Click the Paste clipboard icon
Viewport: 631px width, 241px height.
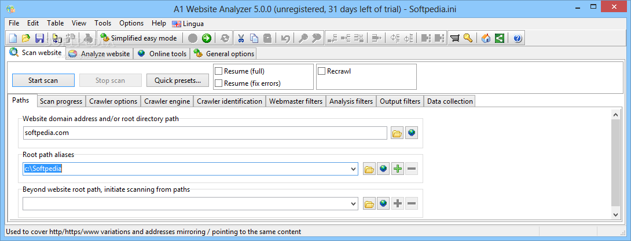pyautogui.click(x=267, y=38)
